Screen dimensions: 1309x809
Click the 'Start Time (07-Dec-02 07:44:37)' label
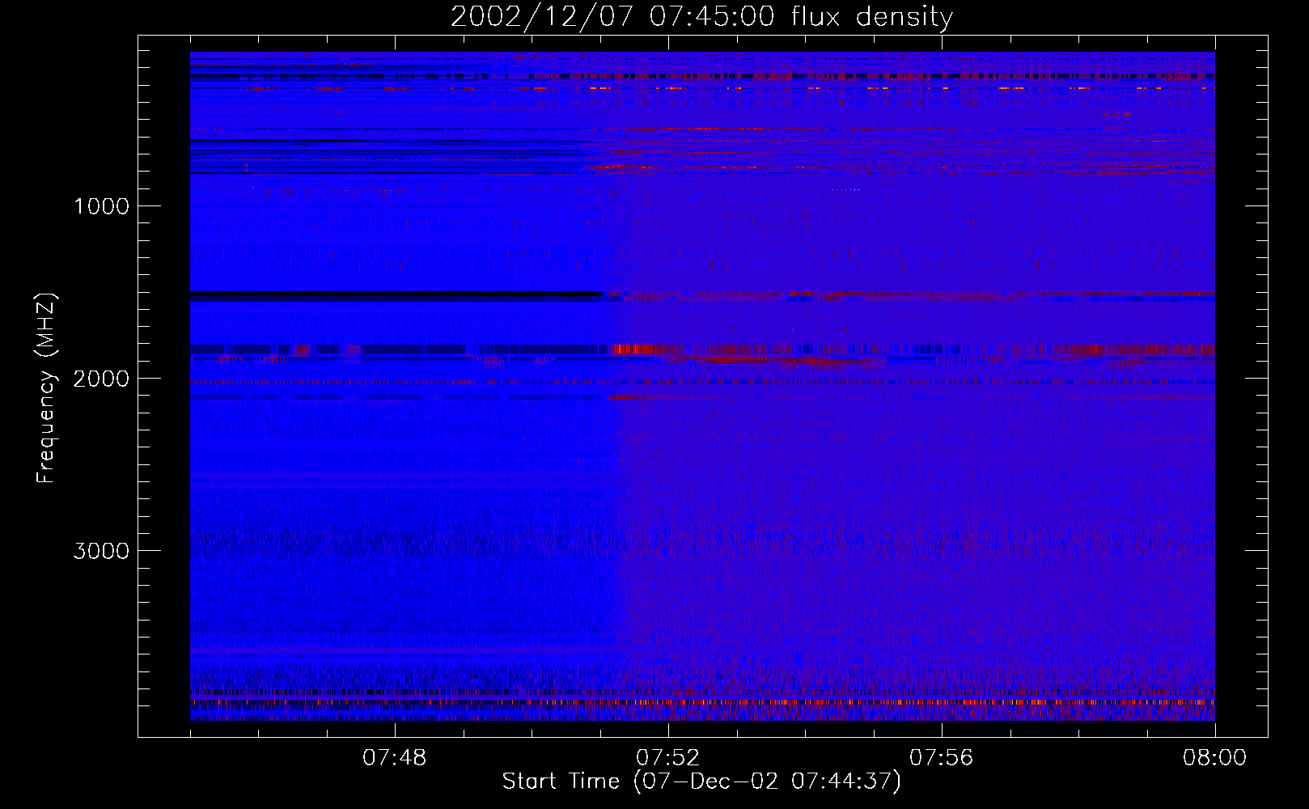[x=701, y=781]
